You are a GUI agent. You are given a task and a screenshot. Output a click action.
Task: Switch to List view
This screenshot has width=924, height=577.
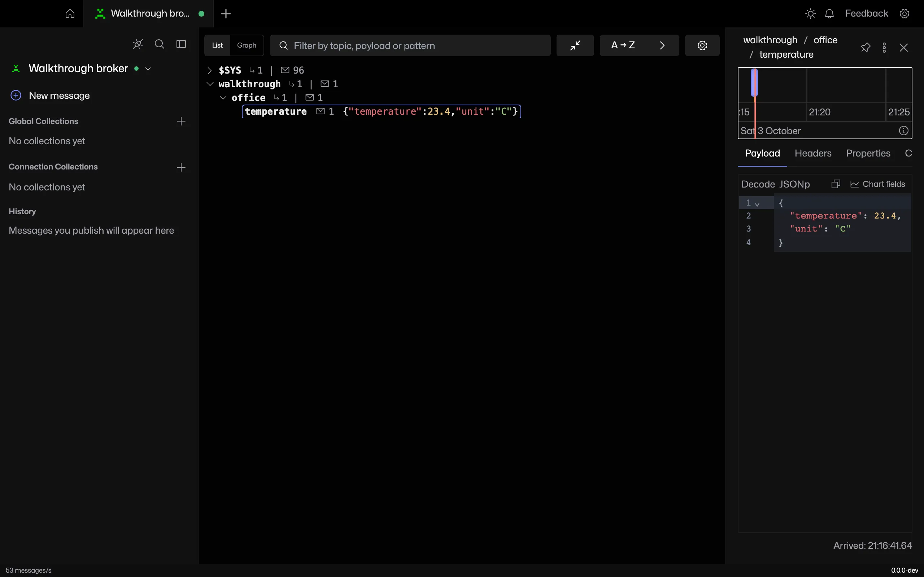(217, 45)
